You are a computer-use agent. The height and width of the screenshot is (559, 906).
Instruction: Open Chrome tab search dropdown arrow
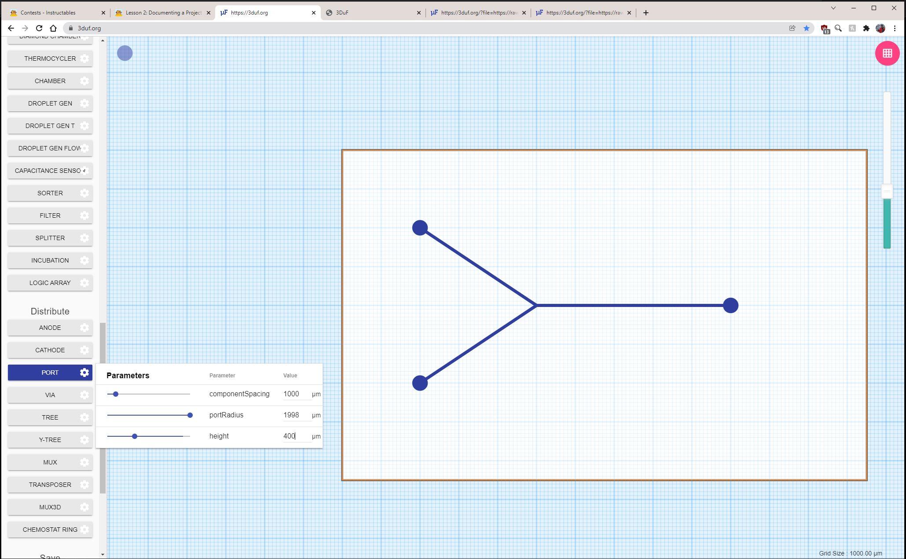[x=833, y=8]
